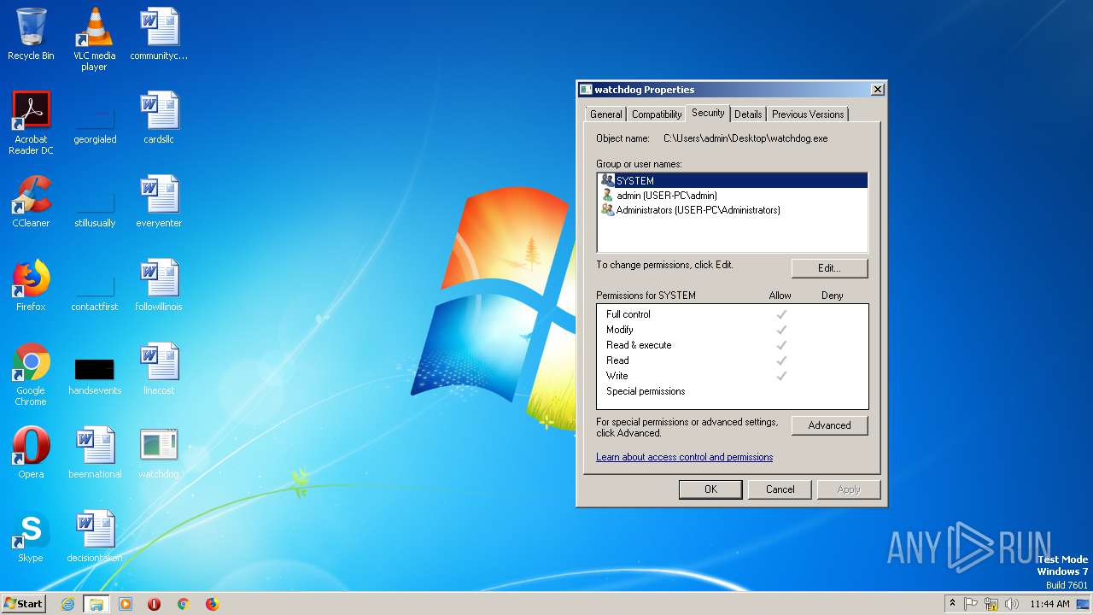
Task: Open Acrobat Reader DC shortcut
Action: (31, 123)
